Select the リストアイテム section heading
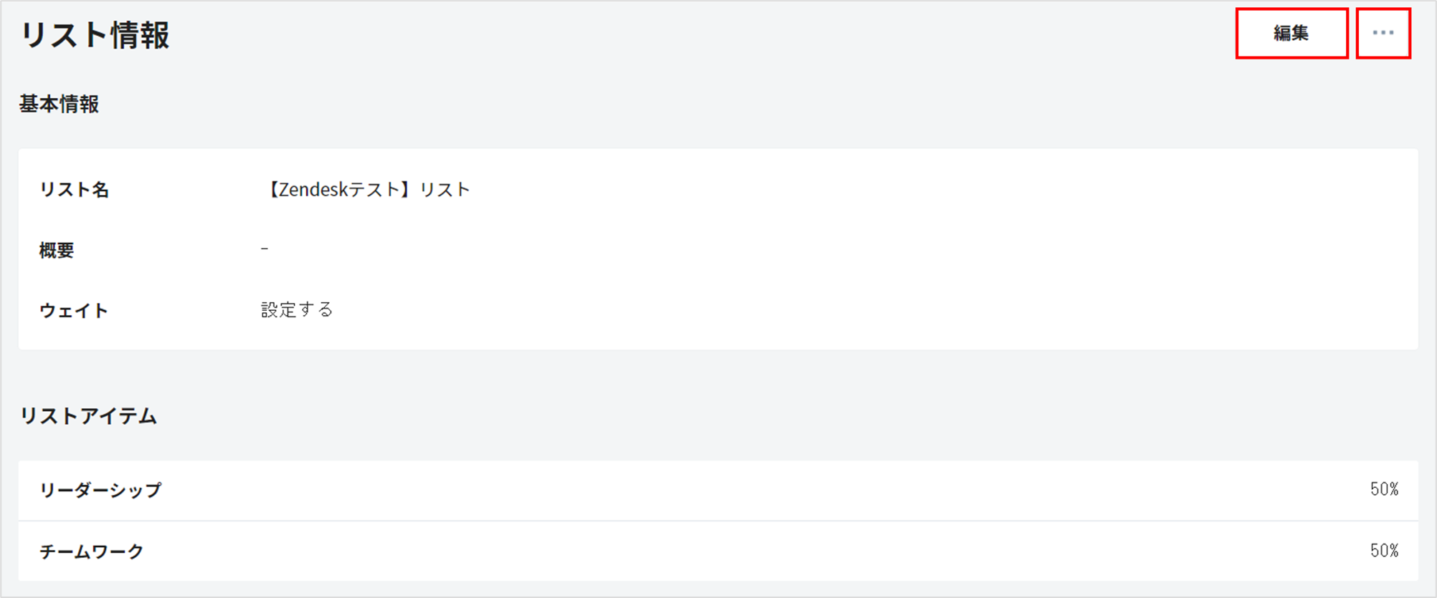 click(87, 416)
